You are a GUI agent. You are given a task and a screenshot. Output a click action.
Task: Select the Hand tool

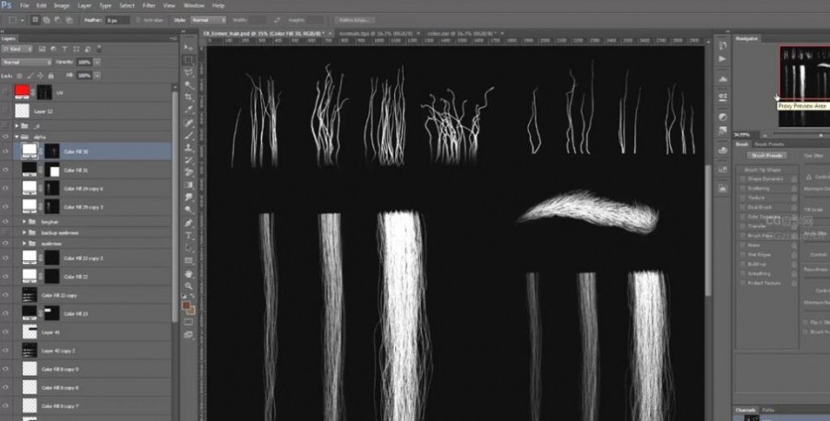pos(188,274)
